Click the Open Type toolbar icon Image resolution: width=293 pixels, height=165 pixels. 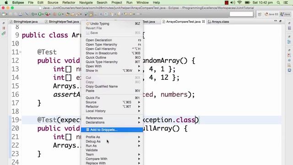(68, 14)
